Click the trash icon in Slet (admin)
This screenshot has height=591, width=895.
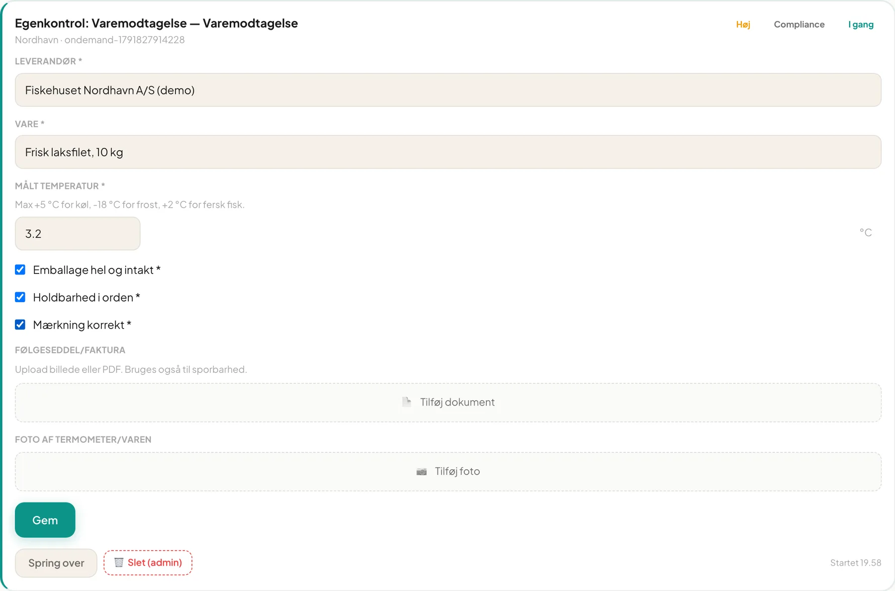point(119,562)
